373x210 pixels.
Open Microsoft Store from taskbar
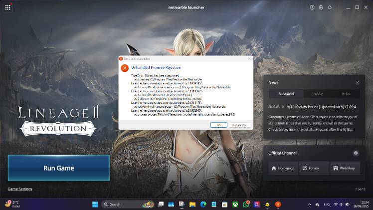click(224, 205)
